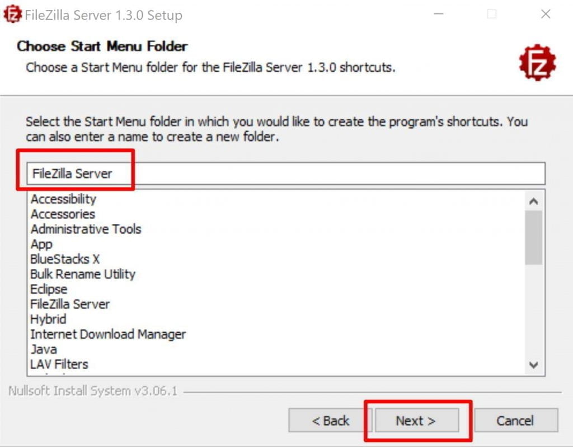Pick the App folder entry
Viewport: 573px width, 448px height.
point(41,244)
